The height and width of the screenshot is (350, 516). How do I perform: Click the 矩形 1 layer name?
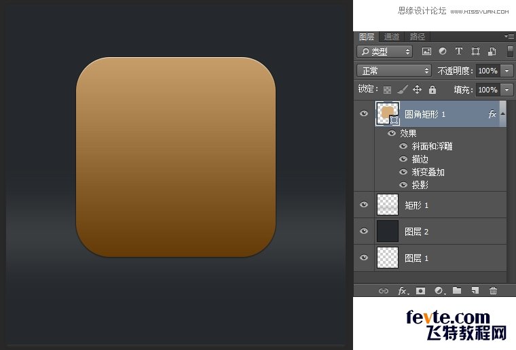click(417, 205)
